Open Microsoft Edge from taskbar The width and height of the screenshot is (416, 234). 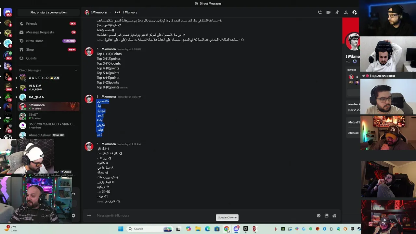point(207,229)
